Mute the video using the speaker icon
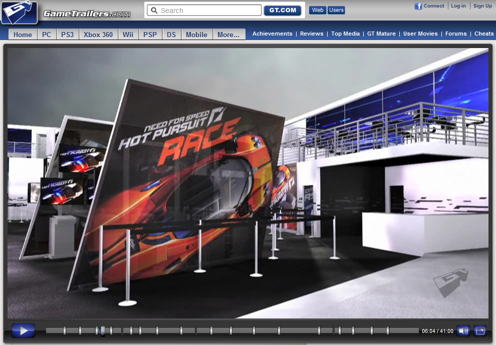The image size is (496, 345). coord(463,331)
